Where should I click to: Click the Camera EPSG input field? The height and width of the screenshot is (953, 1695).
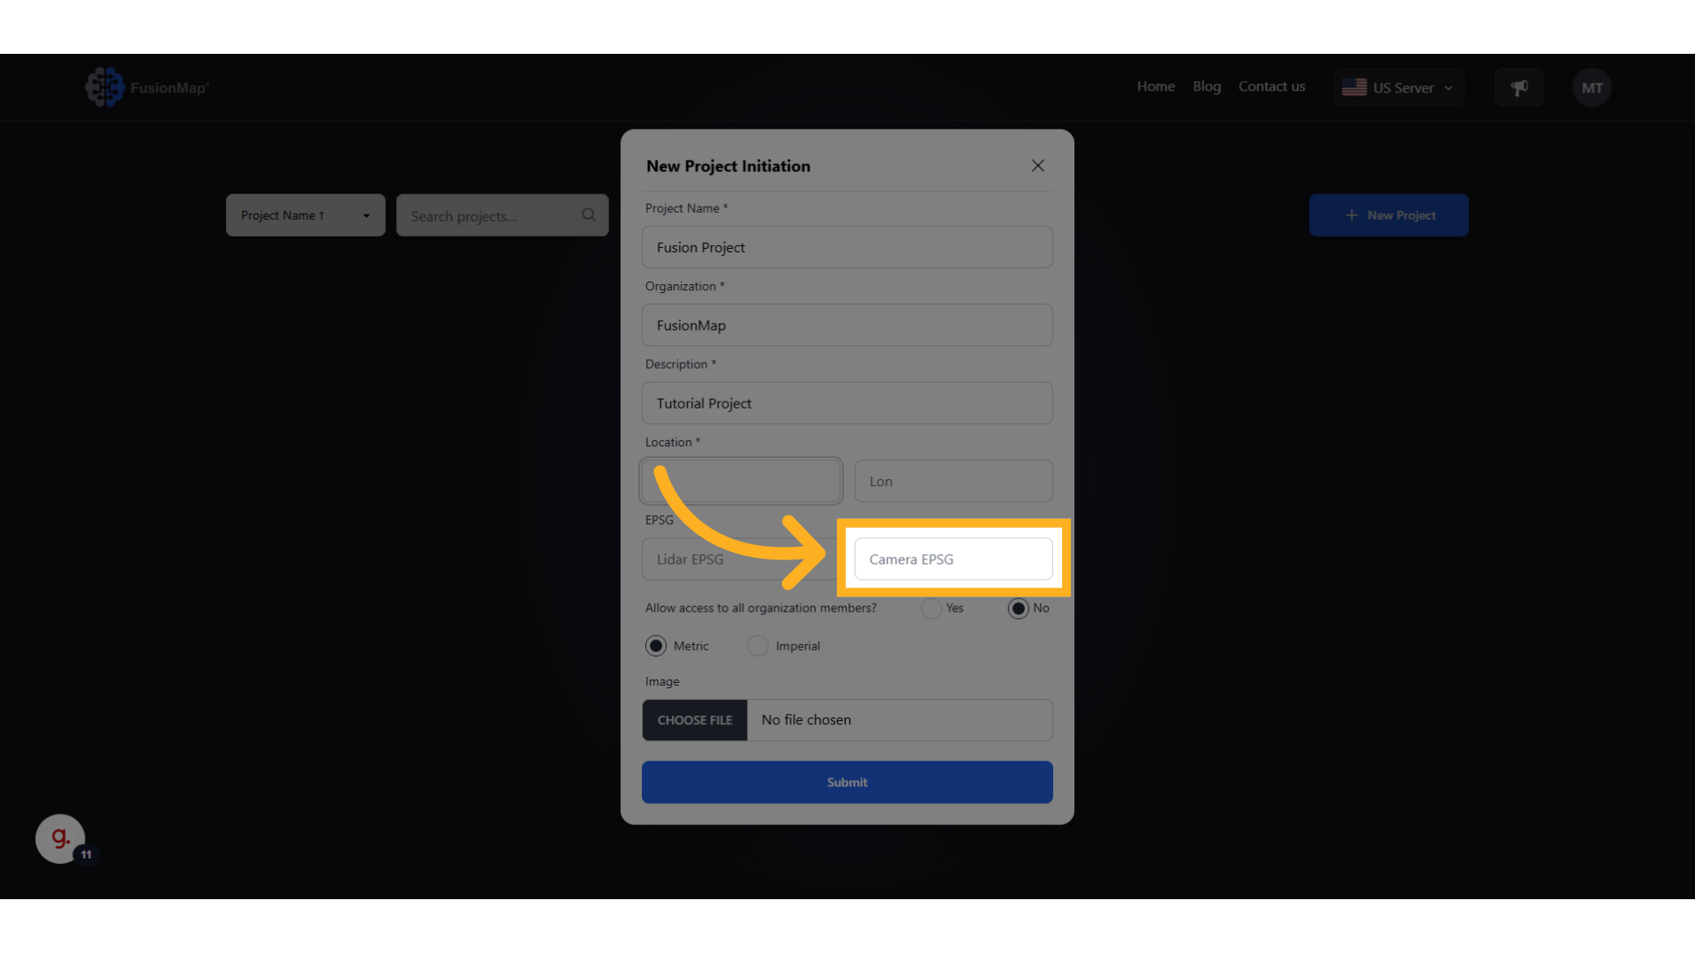tap(953, 559)
